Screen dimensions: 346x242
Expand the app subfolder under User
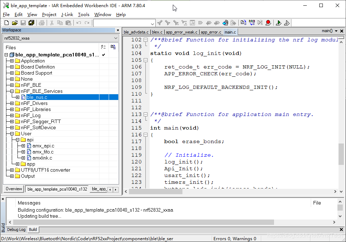18,164
